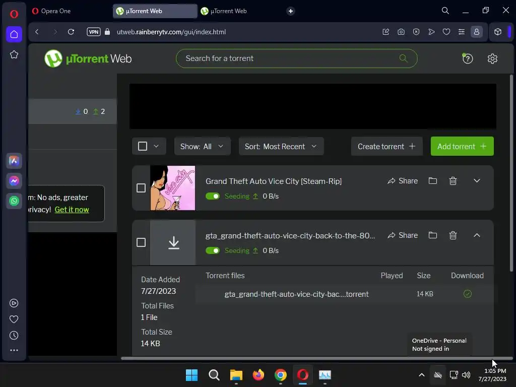Click the page vertical scrollbar
The height and width of the screenshot is (387, 516).
click(511, 173)
